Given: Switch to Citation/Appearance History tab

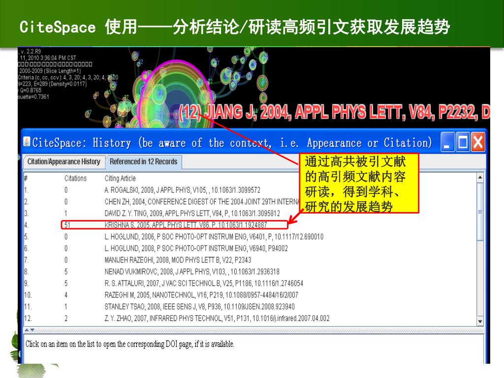Looking at the screenshot, I should [x=64, y=161].
